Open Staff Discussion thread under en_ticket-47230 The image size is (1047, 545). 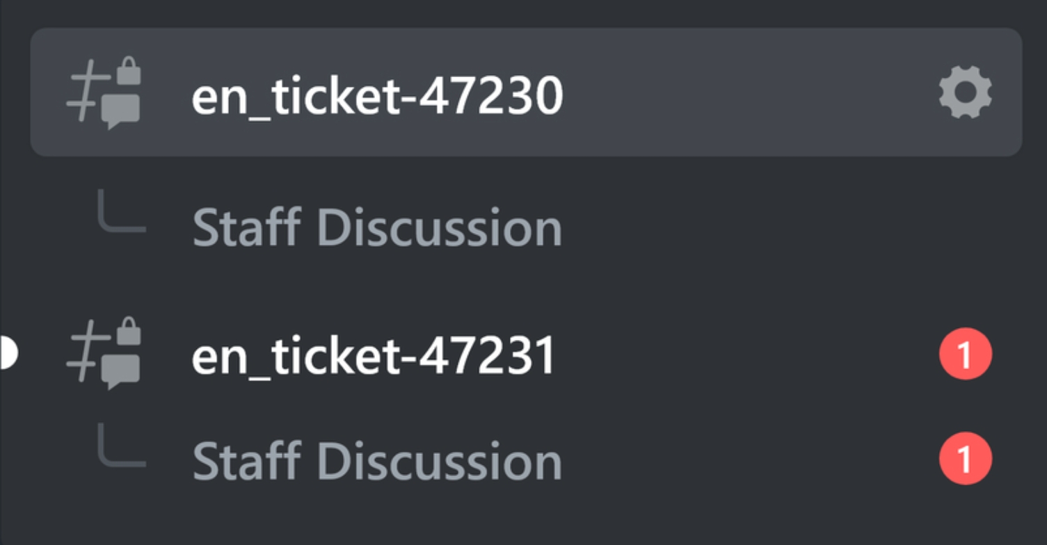coord(377,227)
